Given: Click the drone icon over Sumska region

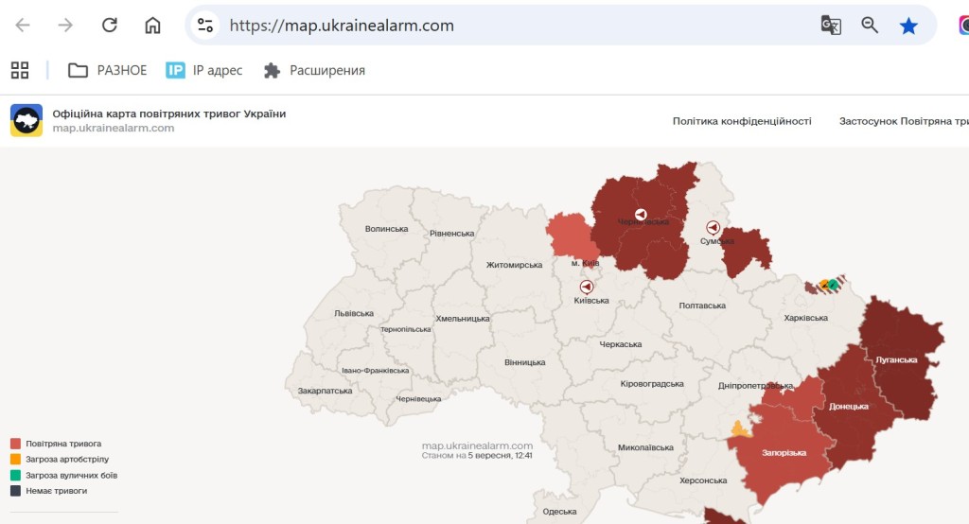Looking at the screenshot, I should (713, 228).
